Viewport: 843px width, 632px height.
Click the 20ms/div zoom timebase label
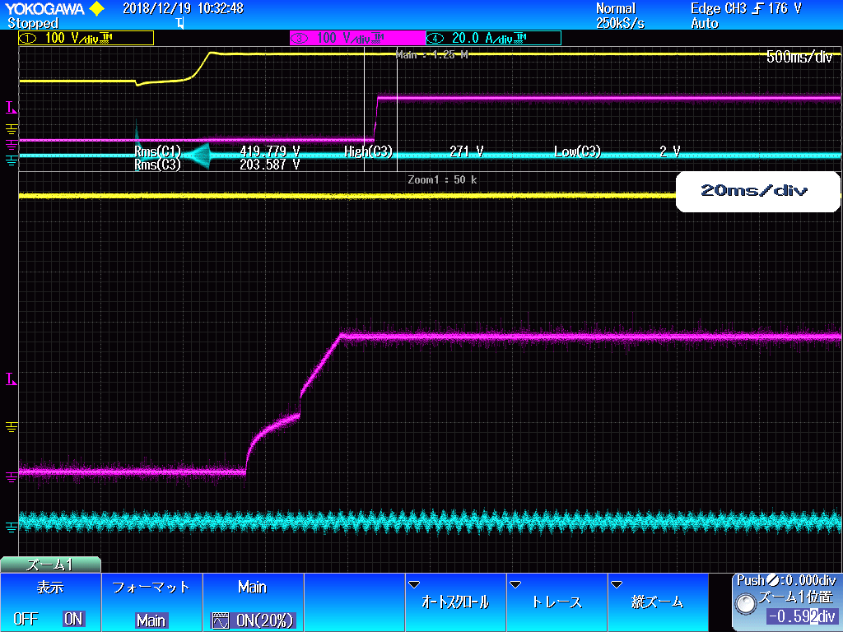tap(754, 190)
